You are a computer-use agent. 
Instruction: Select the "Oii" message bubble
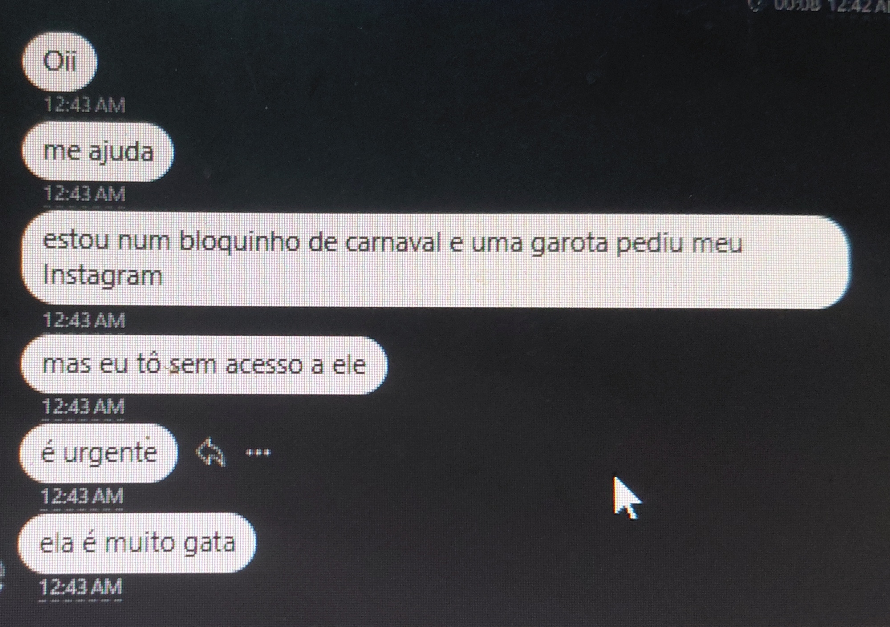[x=59, y=61]
